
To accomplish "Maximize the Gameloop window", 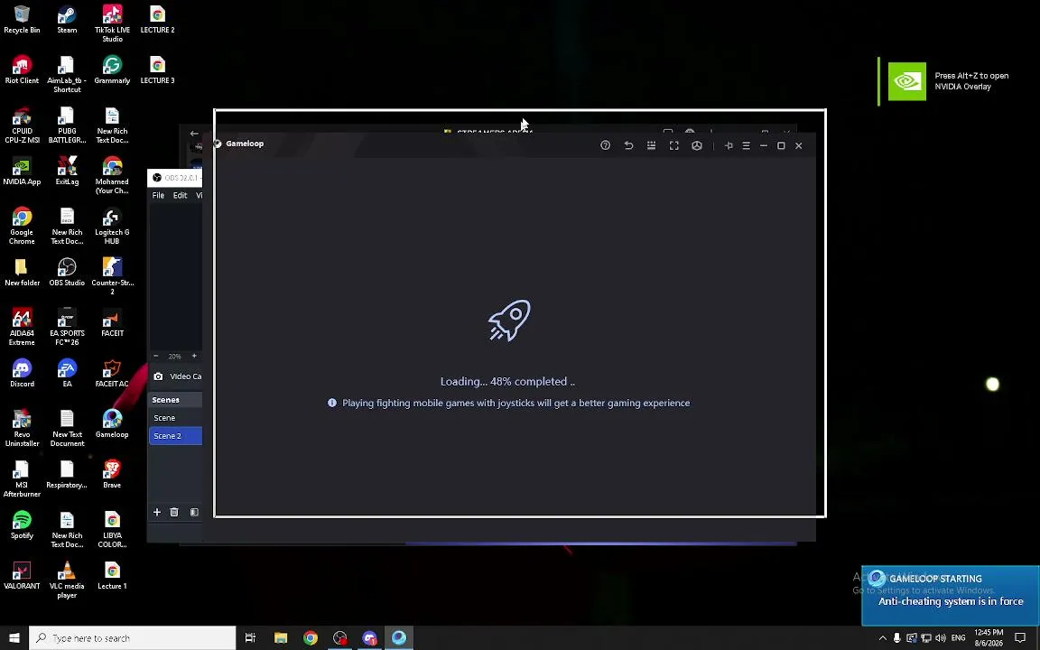I will 781,145.
